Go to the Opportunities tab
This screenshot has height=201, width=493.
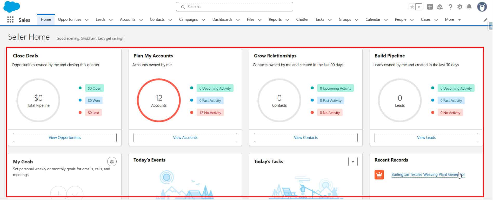coord(70,19)
